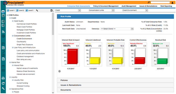Collapse the Asset Quality tree node
Image resolution: width=176 pixels, height=94 pixels.
(x=13, y=21)
